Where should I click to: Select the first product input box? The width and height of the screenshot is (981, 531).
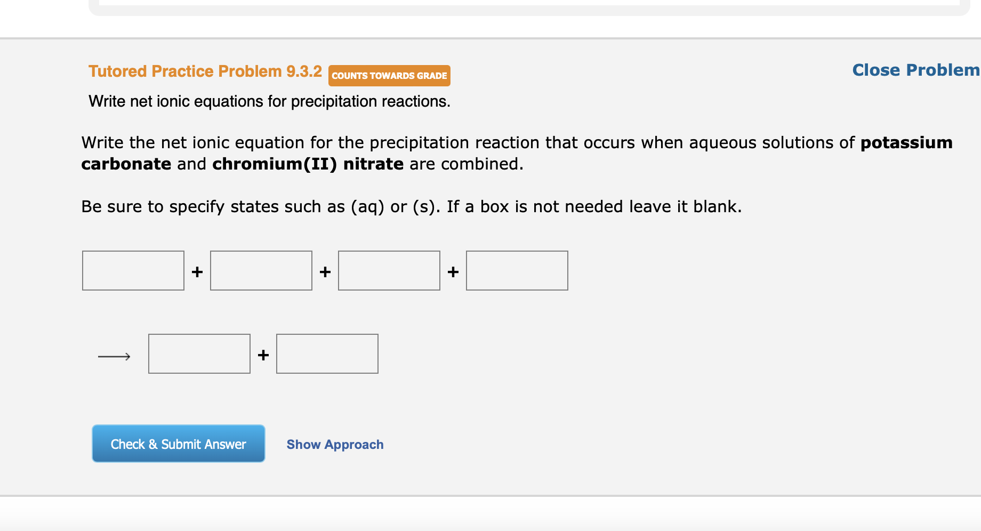pos(199,353)
